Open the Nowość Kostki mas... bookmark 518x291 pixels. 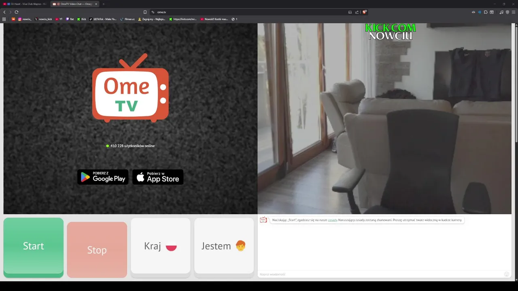214,19
